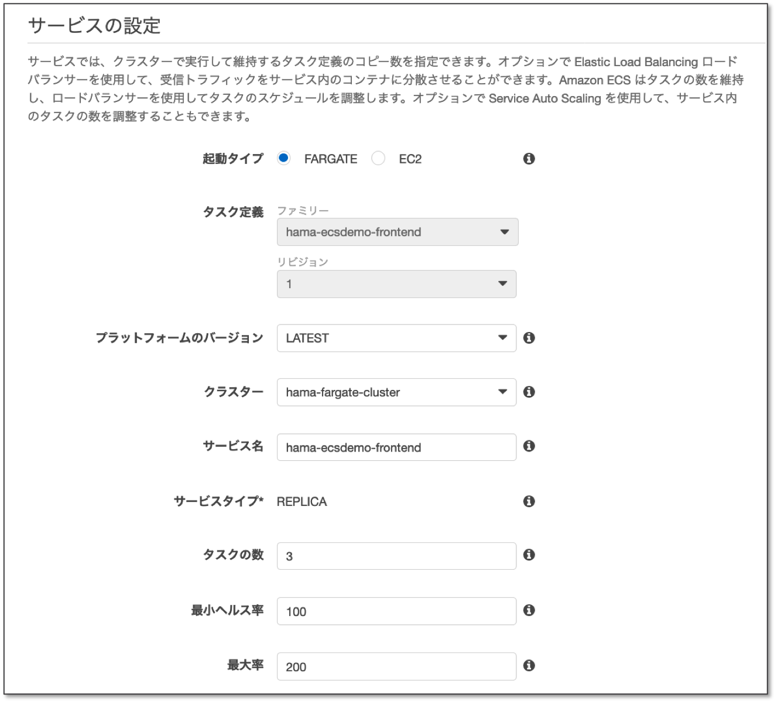
Task: Click the REPLICA service type text
Action: tap(302, 501)
